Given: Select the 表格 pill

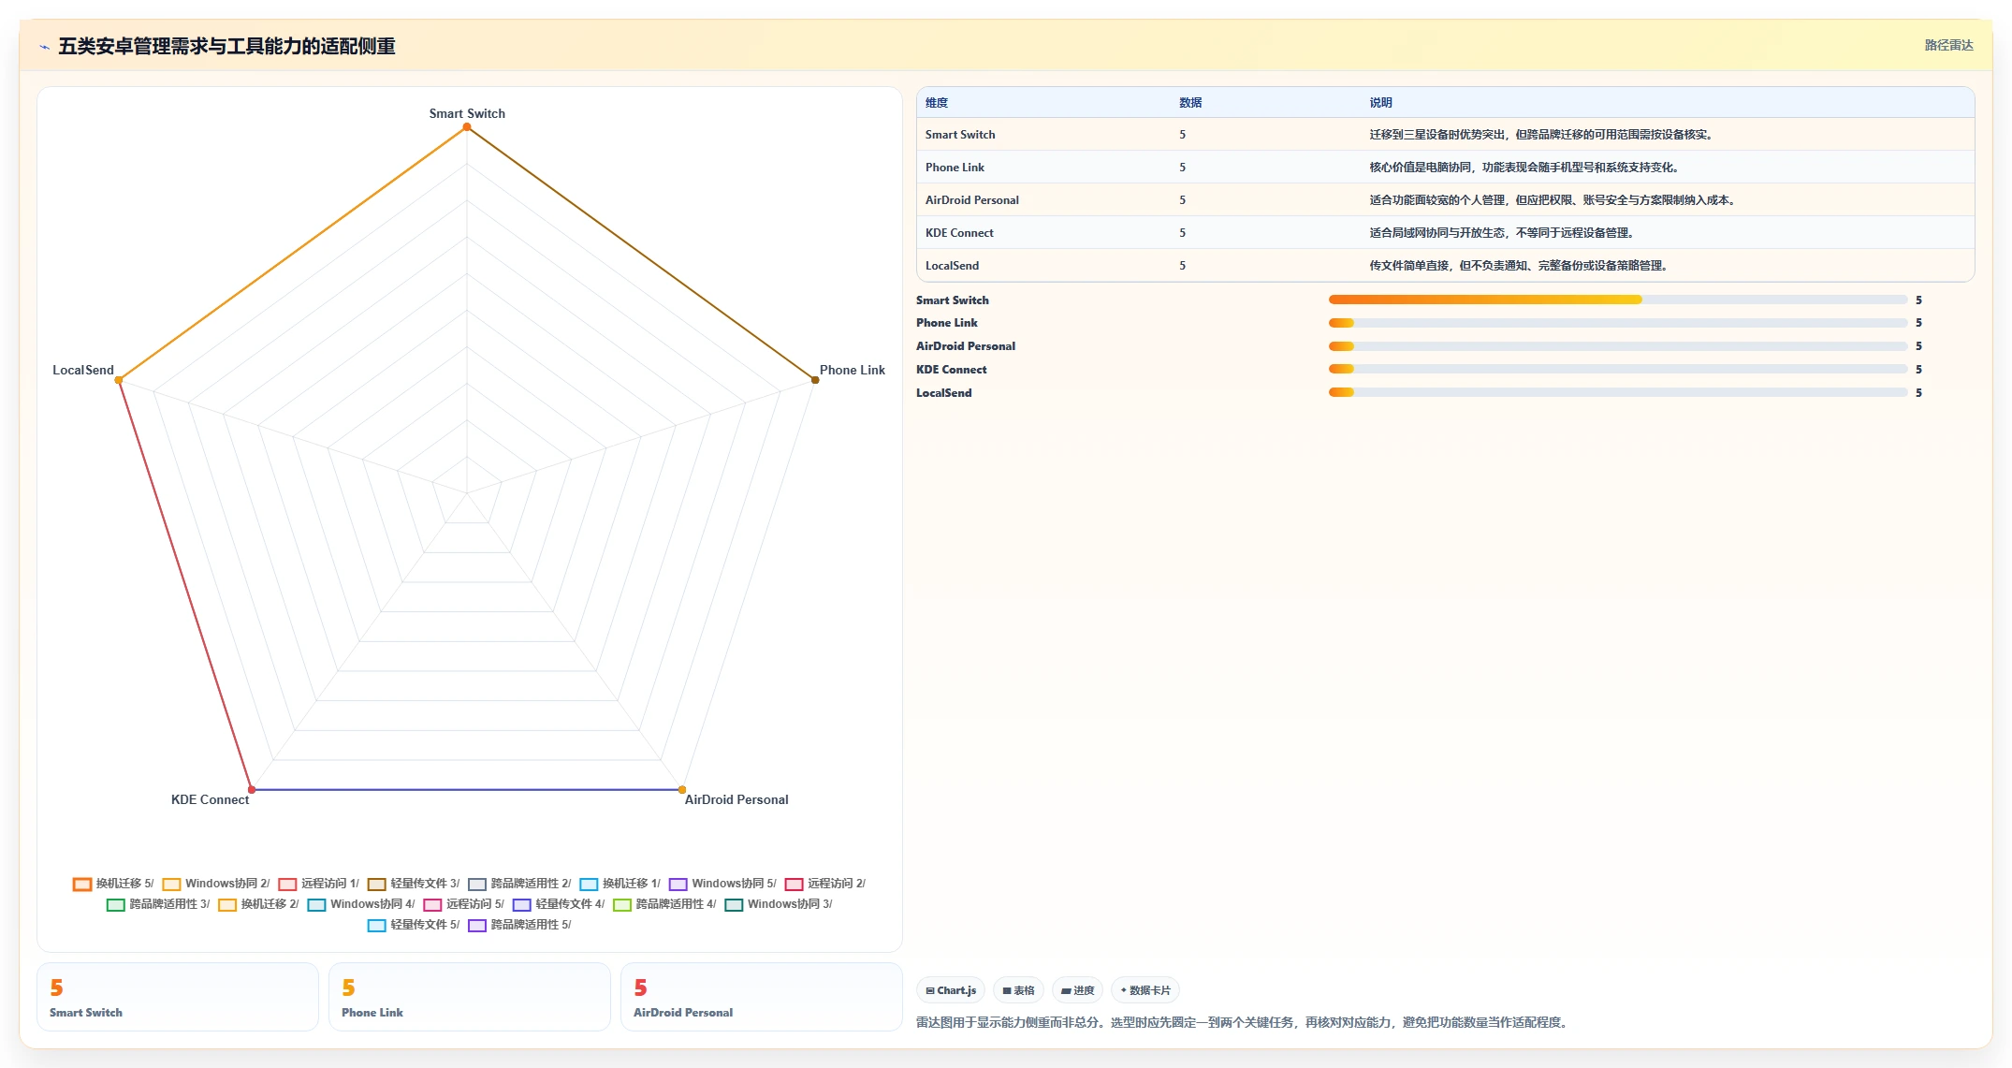Looking at the screenshot, I should coord(1018,990).
